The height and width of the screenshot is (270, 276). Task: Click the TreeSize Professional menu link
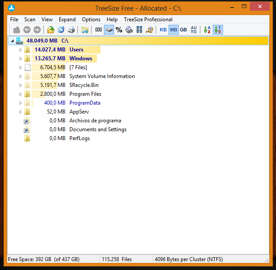click(x=148, y=20)
